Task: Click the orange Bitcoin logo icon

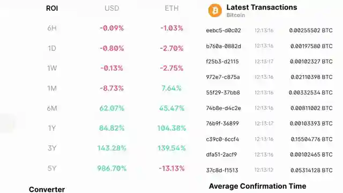Action: click(x=215, y=10)
